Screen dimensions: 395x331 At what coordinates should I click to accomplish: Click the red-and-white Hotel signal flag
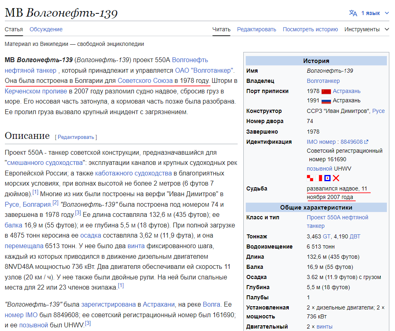click(319, 178)
